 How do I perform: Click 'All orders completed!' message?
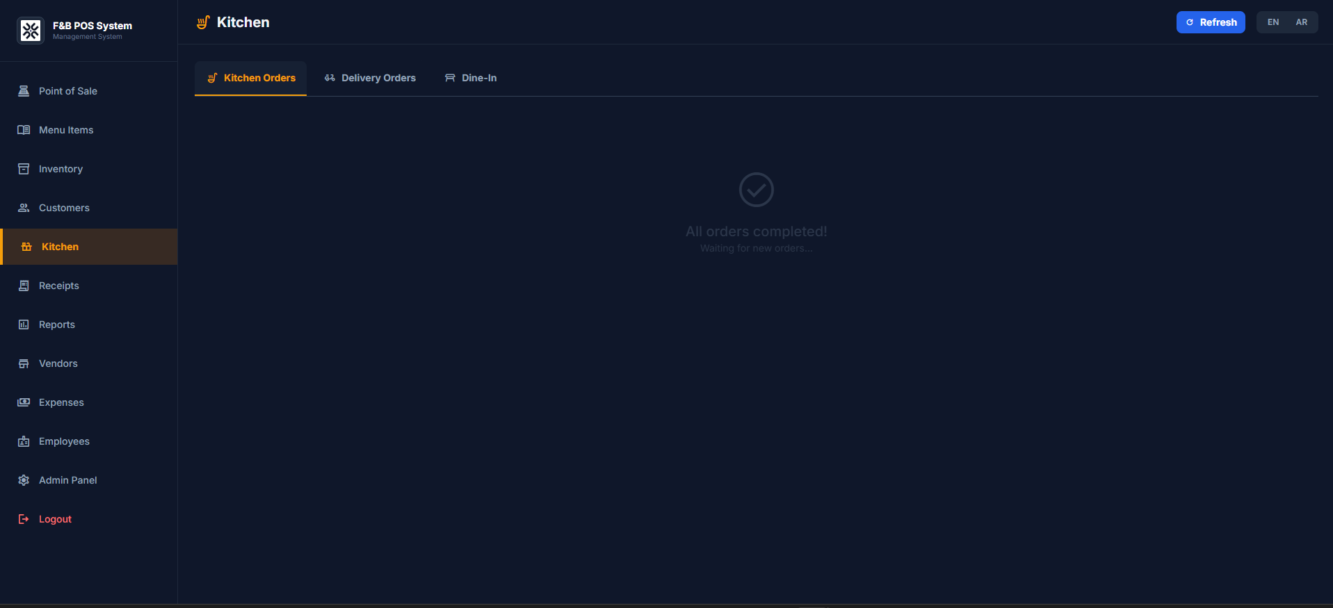(x=757, y=231)
